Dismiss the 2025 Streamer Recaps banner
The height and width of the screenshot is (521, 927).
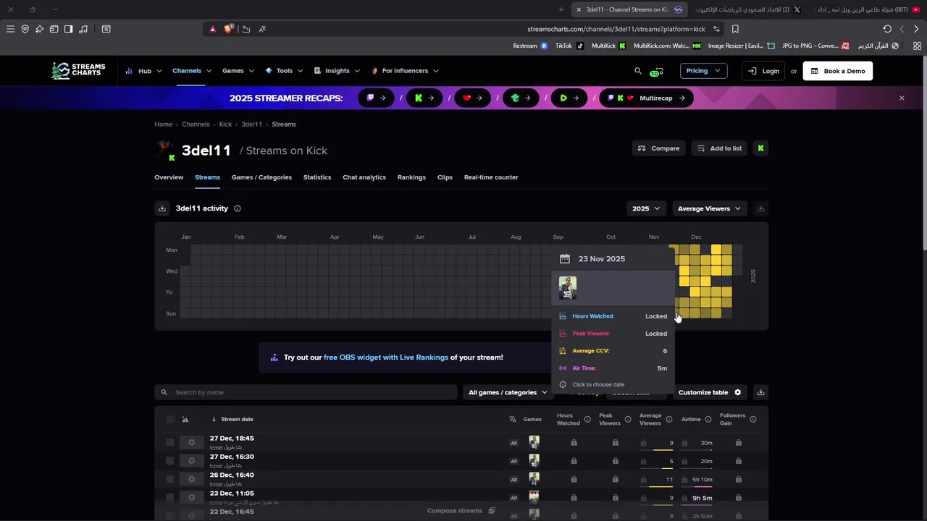coord(902,98)
